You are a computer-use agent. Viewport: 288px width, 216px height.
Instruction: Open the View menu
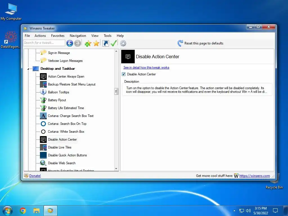coord(95,36)
